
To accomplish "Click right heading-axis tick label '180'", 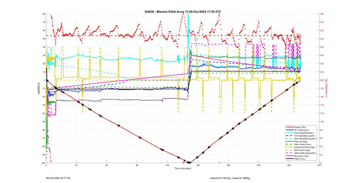I will click(x=322, y=88).
